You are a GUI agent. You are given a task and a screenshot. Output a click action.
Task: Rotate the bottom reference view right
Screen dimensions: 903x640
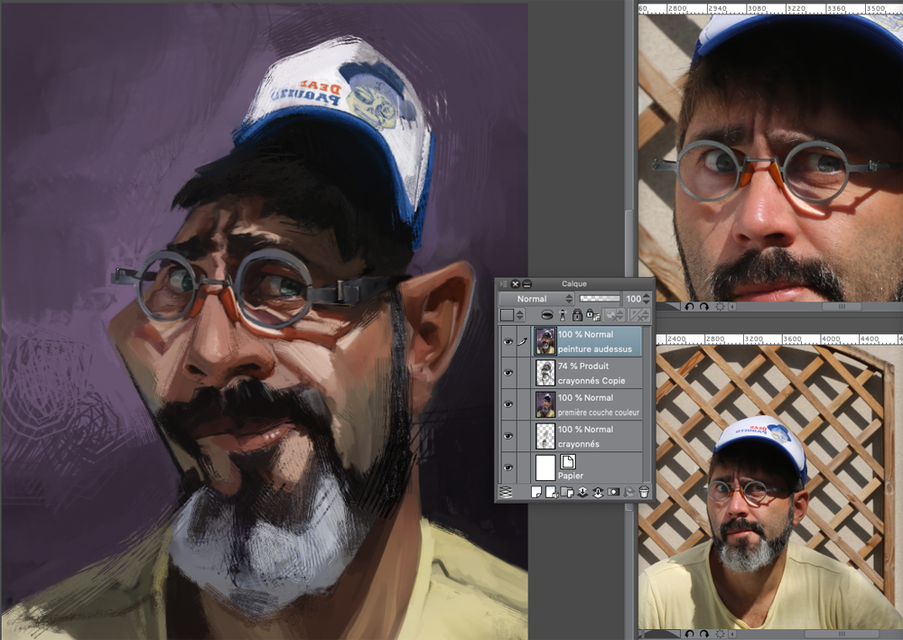(705, 634)
